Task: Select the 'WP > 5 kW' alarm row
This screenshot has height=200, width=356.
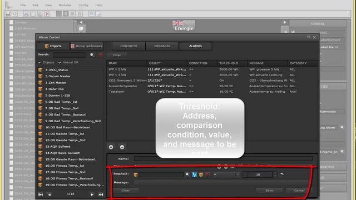Action: [x=212, y=69]
